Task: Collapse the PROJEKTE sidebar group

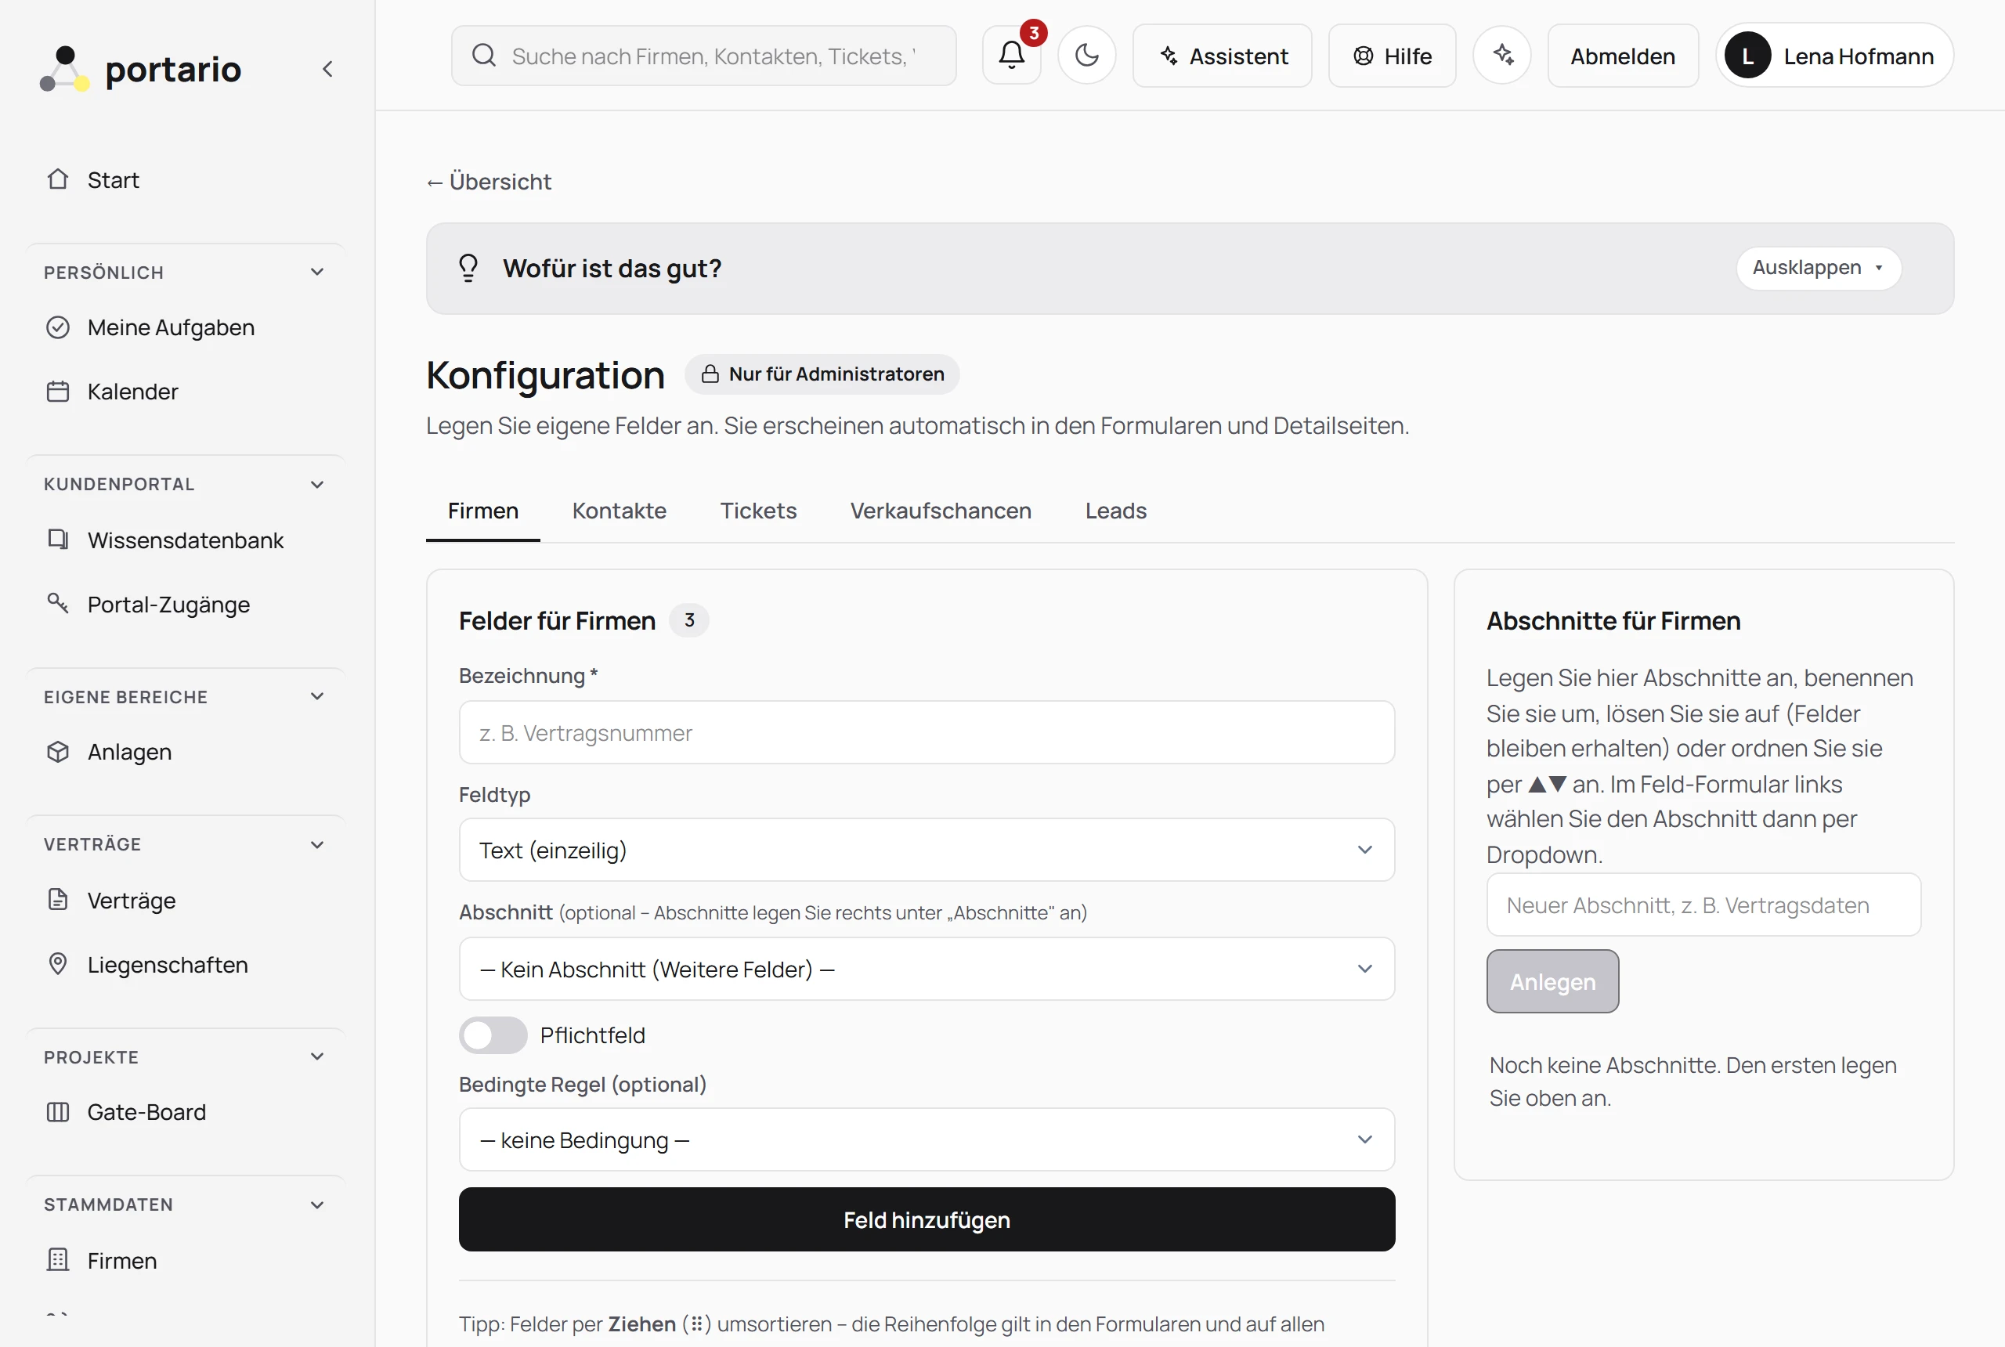Action: click(317, 1056)
